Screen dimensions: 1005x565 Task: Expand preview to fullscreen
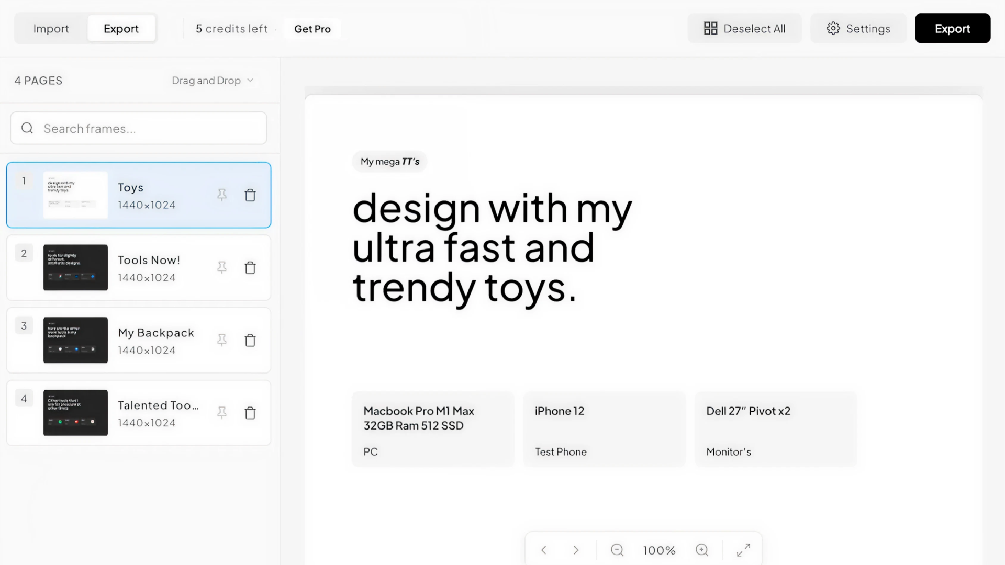tap(743, 550)
